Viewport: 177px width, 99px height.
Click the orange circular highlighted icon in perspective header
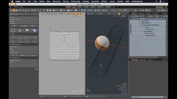(119, 14)
